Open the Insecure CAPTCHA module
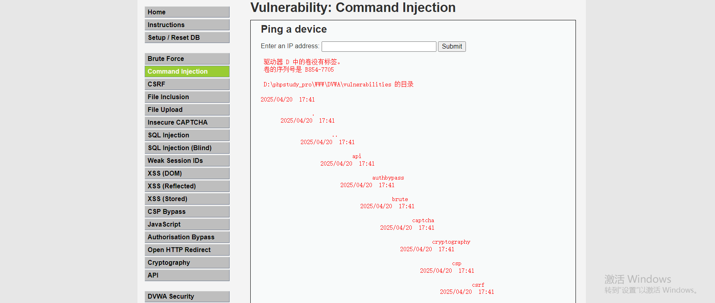Viewport: 715px width, 303px height. click(187, 122)
